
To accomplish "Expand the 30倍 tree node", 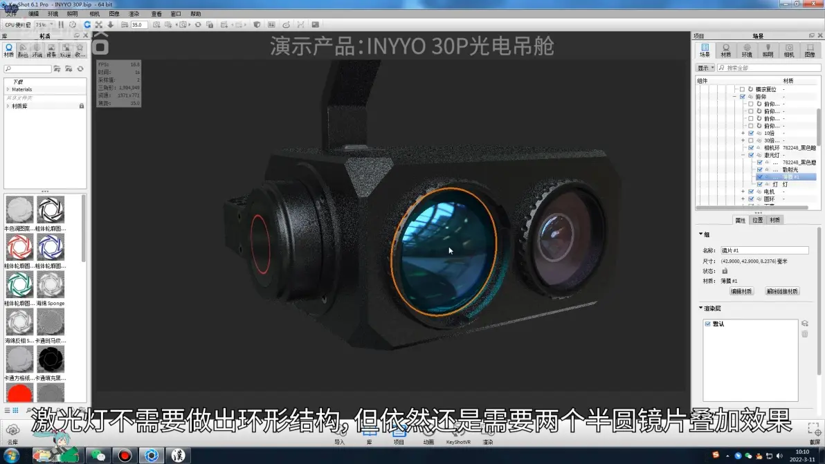I will [x=743, y=141].
